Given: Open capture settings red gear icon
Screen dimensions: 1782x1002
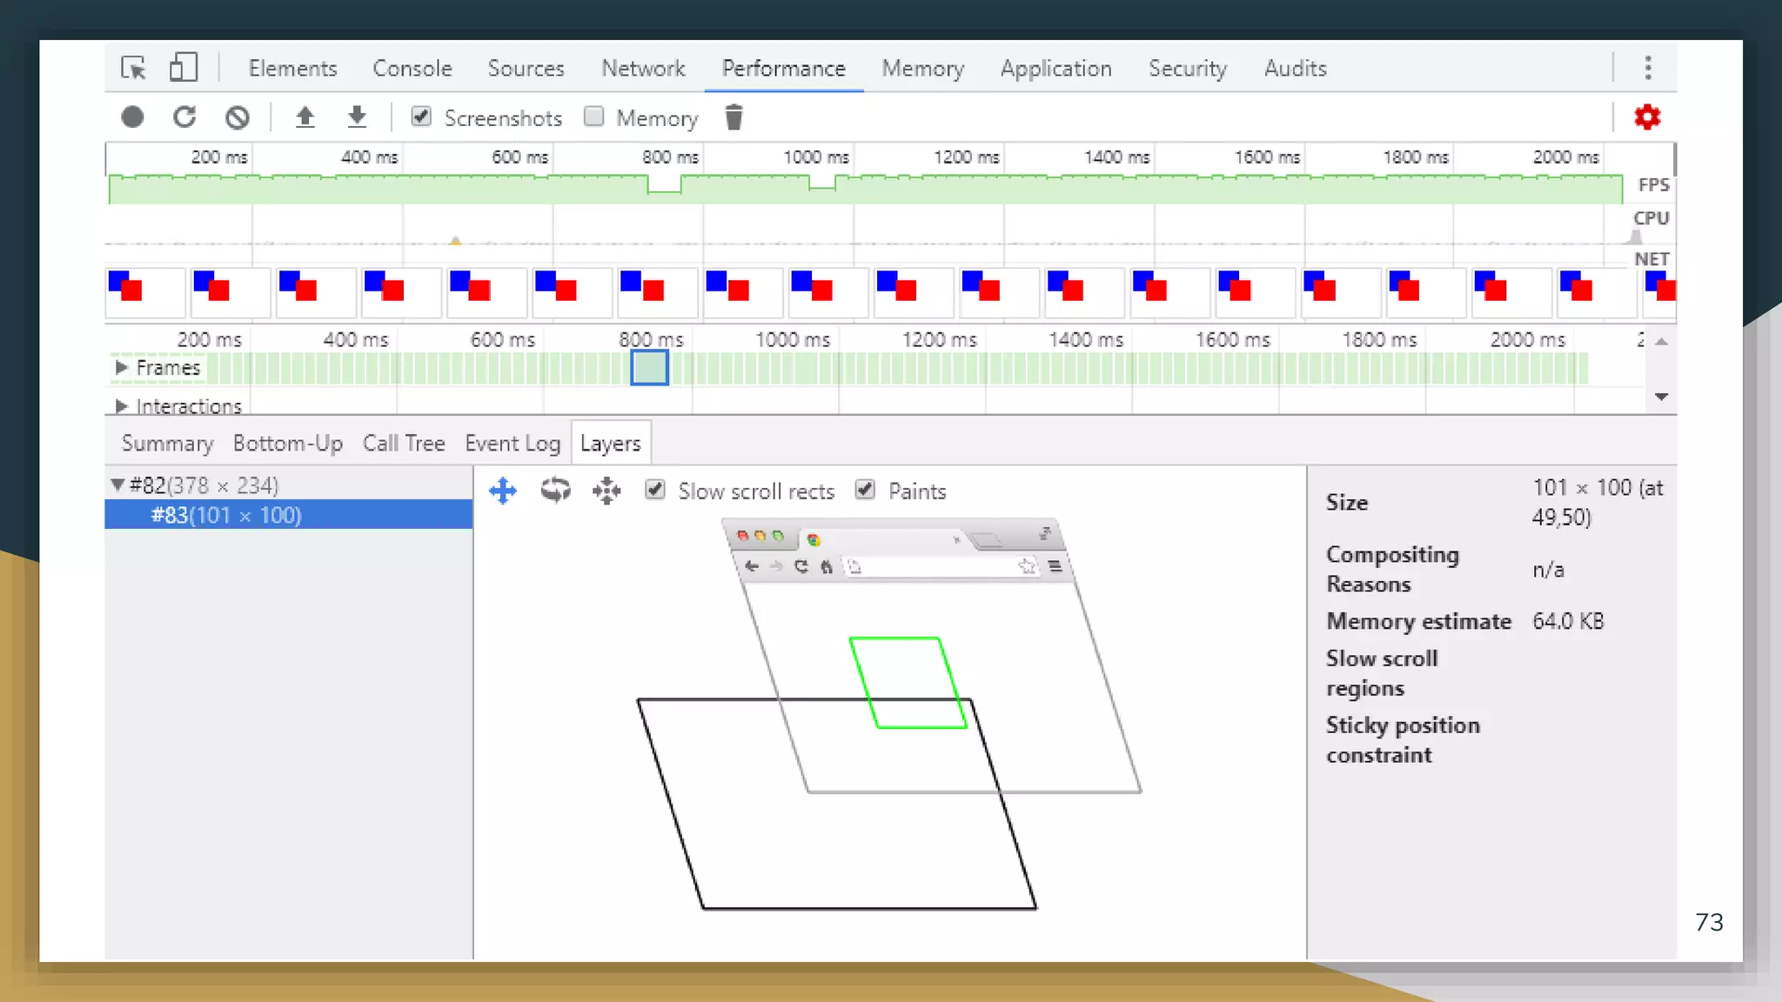Looking at the screenshot, I should pos(1647,117).
